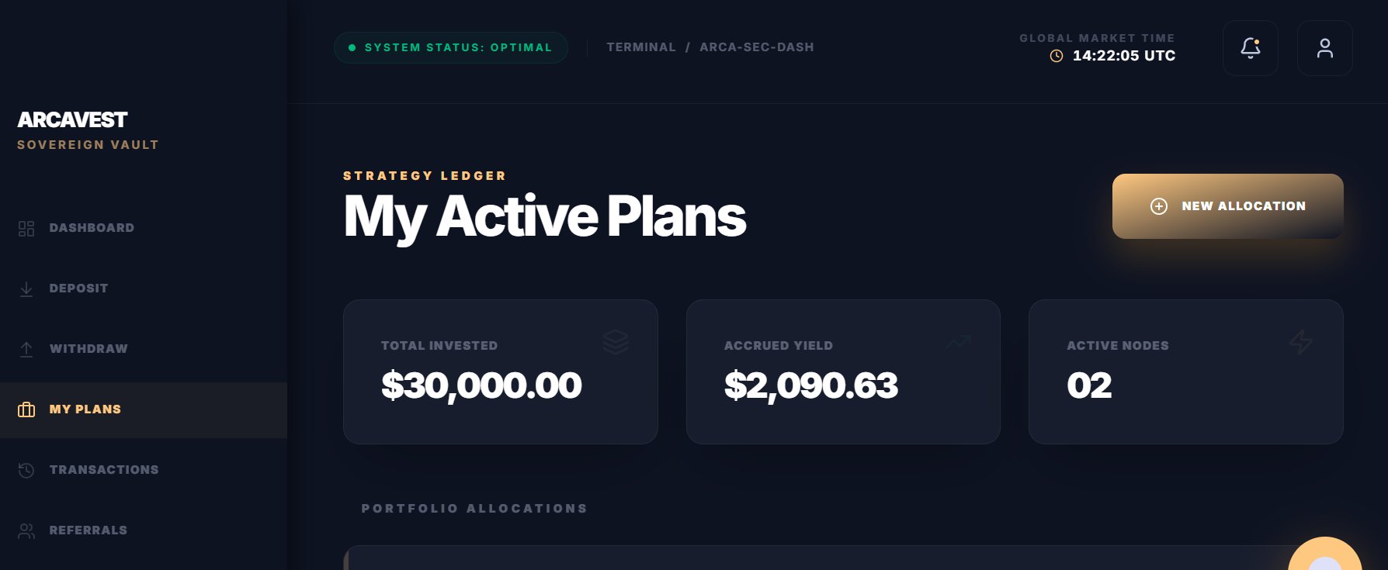Select Referrals in the sidebar
Image resolution: width=1388 pixels, height=570 pixels.
click(88, 530)
